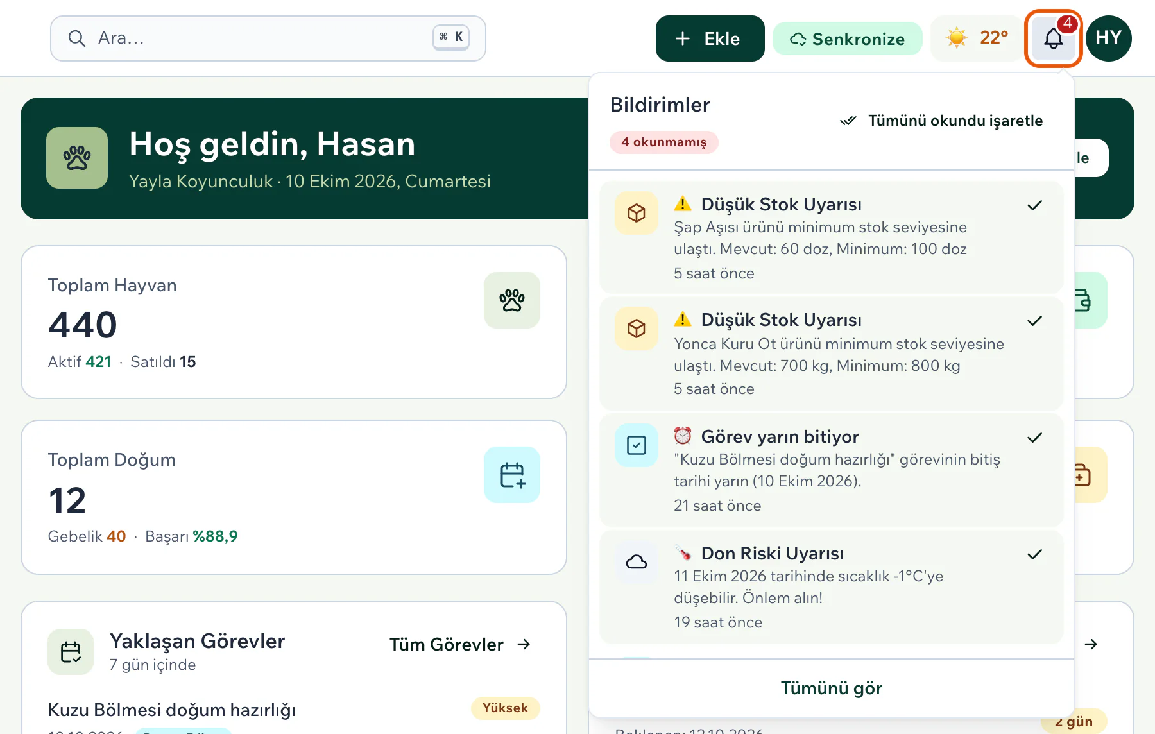Click paw icon in welcome banner
This screenshot has width=1155, height=734.
77,158
